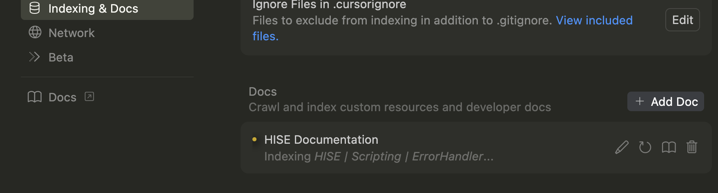Switch to the Network settings tab

pos(71,33)
